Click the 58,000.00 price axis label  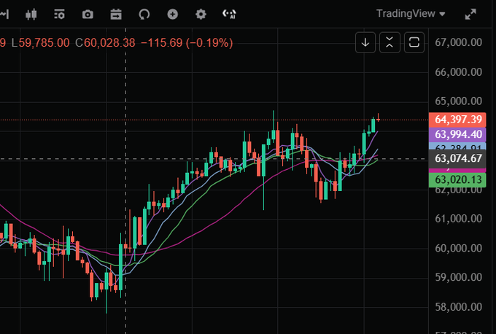point(458,307)
